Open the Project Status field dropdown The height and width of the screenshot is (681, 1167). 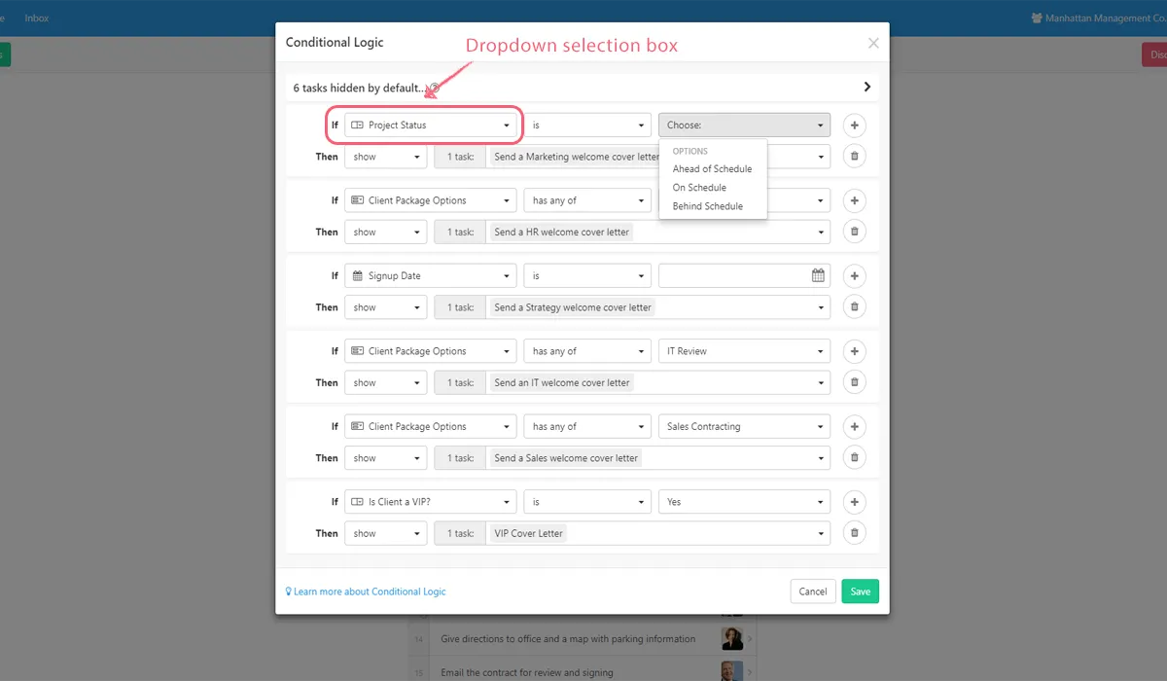tap(431, 125)
